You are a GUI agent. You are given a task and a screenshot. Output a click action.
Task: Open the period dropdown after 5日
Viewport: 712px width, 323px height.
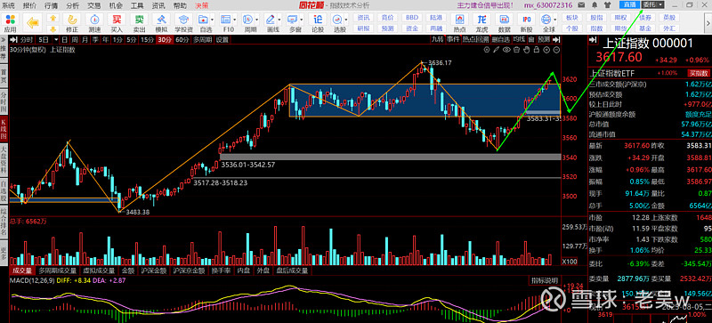coord(56,39)
